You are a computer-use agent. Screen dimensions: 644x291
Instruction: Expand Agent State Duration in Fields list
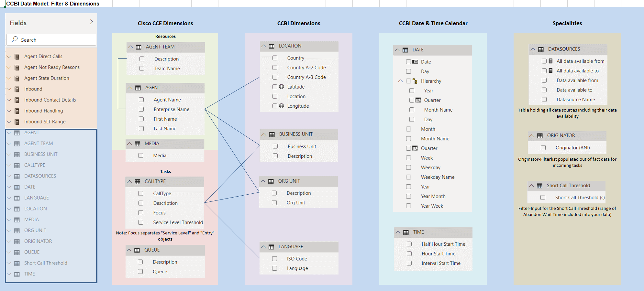[x=9, y=78]
